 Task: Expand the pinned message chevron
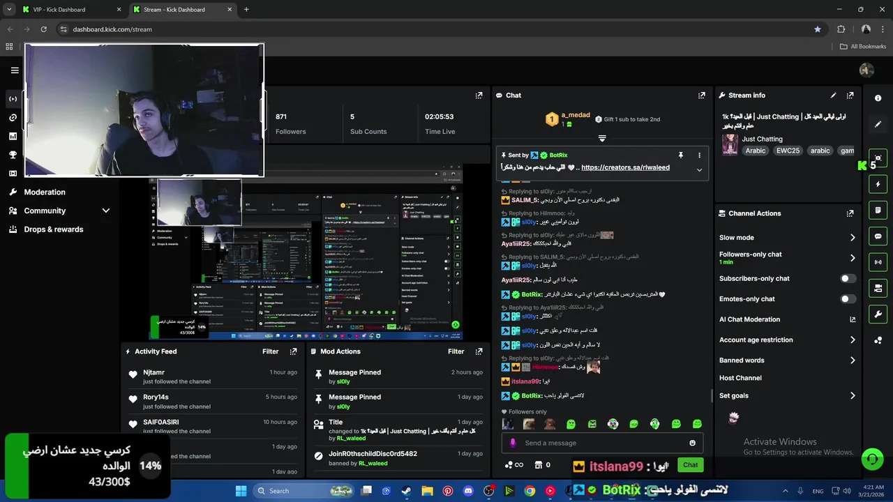699,169
